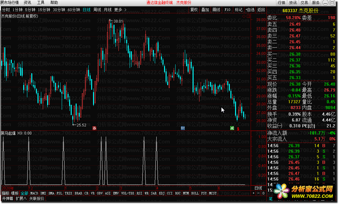Image resolution: width=339 pixels, height=204 pixels.
Task: Open F10 company info
Action: point(227,10)
